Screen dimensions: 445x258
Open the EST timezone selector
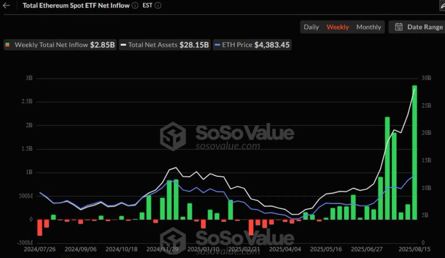pos(147,6)
